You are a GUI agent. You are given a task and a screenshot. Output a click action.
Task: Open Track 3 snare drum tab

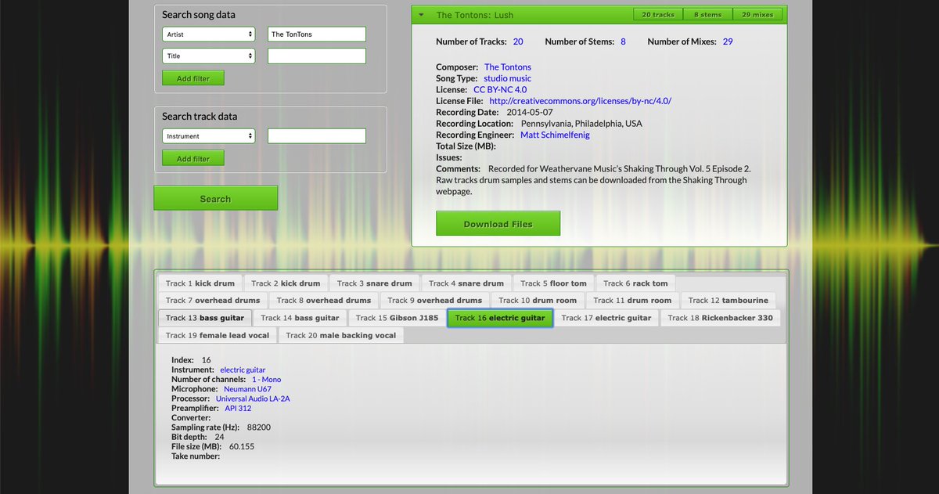[x=374, y=283]
